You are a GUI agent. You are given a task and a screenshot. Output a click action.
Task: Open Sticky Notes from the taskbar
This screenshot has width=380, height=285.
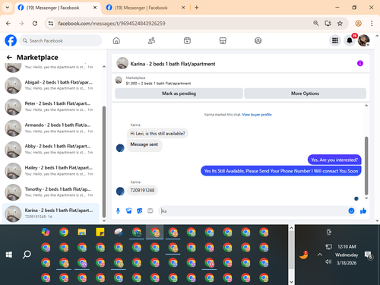coord(100,232)
